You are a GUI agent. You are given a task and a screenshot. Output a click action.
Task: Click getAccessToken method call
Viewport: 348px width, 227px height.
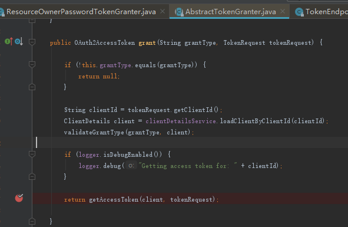tap(114, 199)
